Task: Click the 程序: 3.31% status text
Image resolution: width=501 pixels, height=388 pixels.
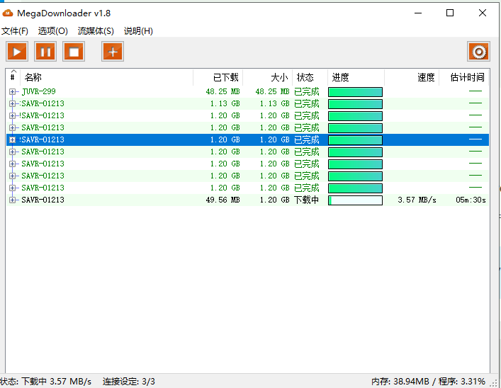Action: [x=462, y=382]
